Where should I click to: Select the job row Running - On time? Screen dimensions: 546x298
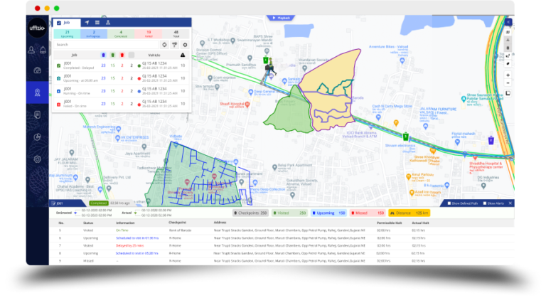(x=121, y=91)
